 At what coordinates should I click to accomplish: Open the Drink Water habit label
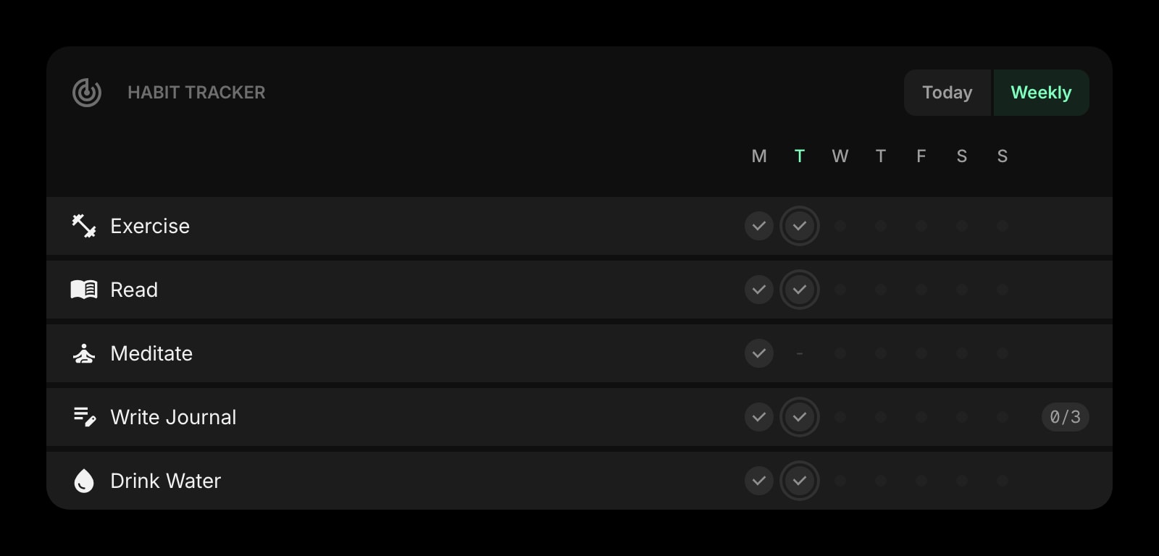pyautogui.click(x=165, y=481)
